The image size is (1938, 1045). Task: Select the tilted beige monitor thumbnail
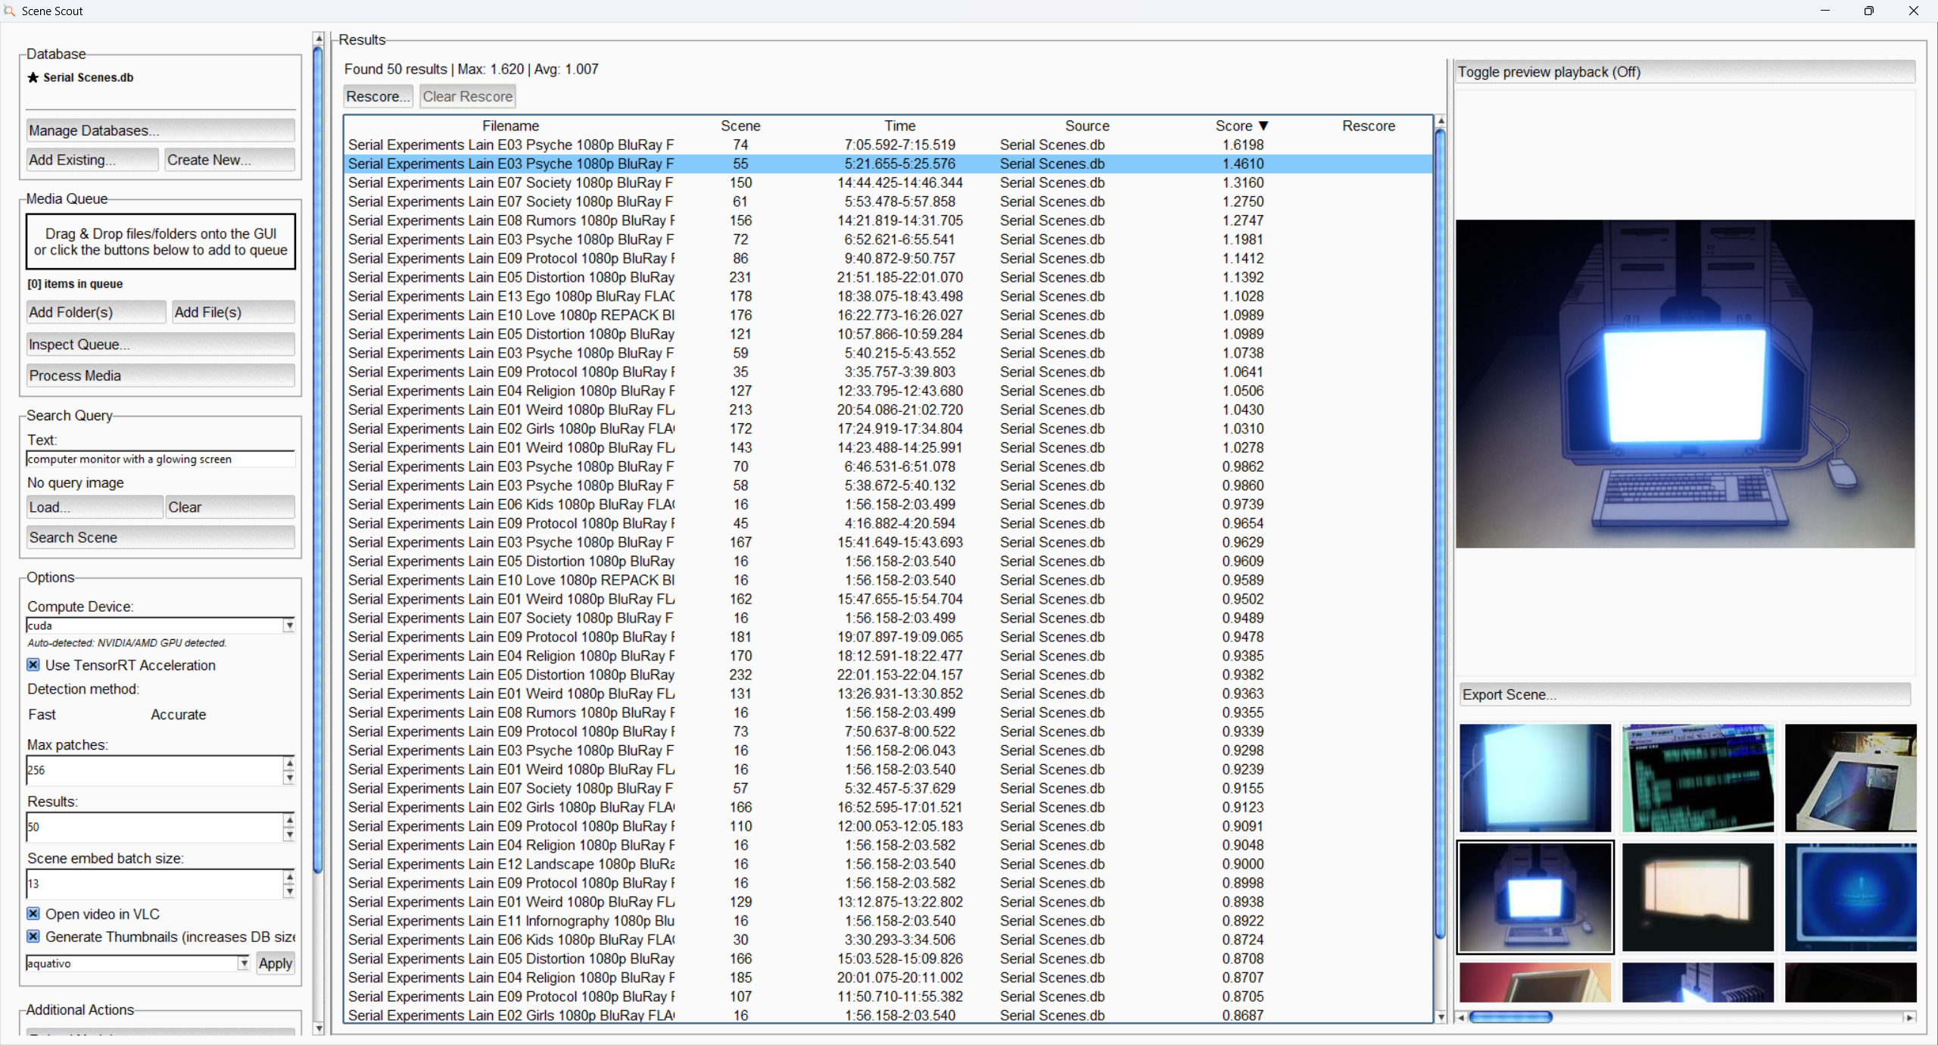coord(1851,778)
